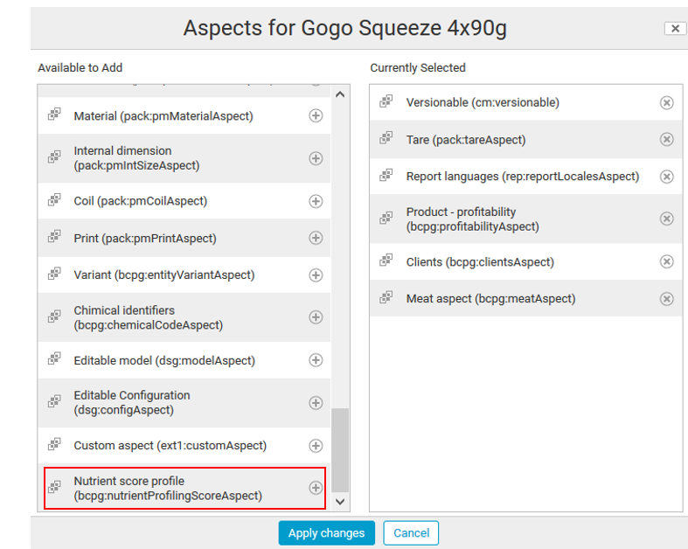Viewport: 688px width, 549px height.
Task: Remove Report languages aspect
Action: pyautogui.click(x=666, y=177)
